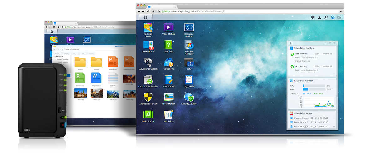Launch Security Advisor
Image resolution: width=384 pixels, height=155 pixels.
coord(189,97)
